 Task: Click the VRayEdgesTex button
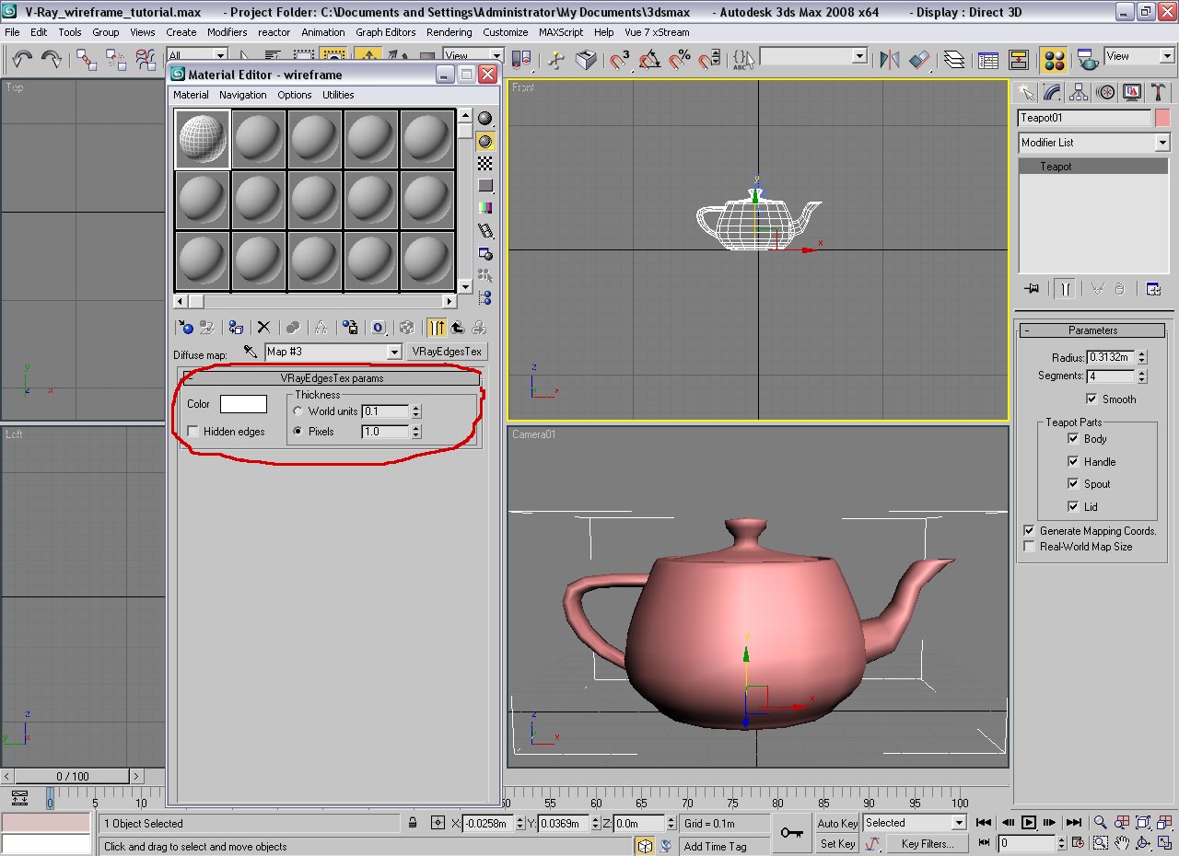coord(446,352)
